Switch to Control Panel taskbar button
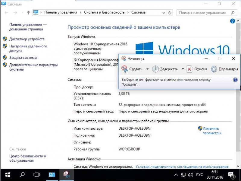The width and height of the screenshot is (241, 181). coord(52,175)
